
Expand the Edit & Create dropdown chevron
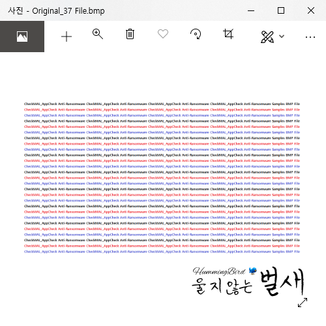point(282,37)
